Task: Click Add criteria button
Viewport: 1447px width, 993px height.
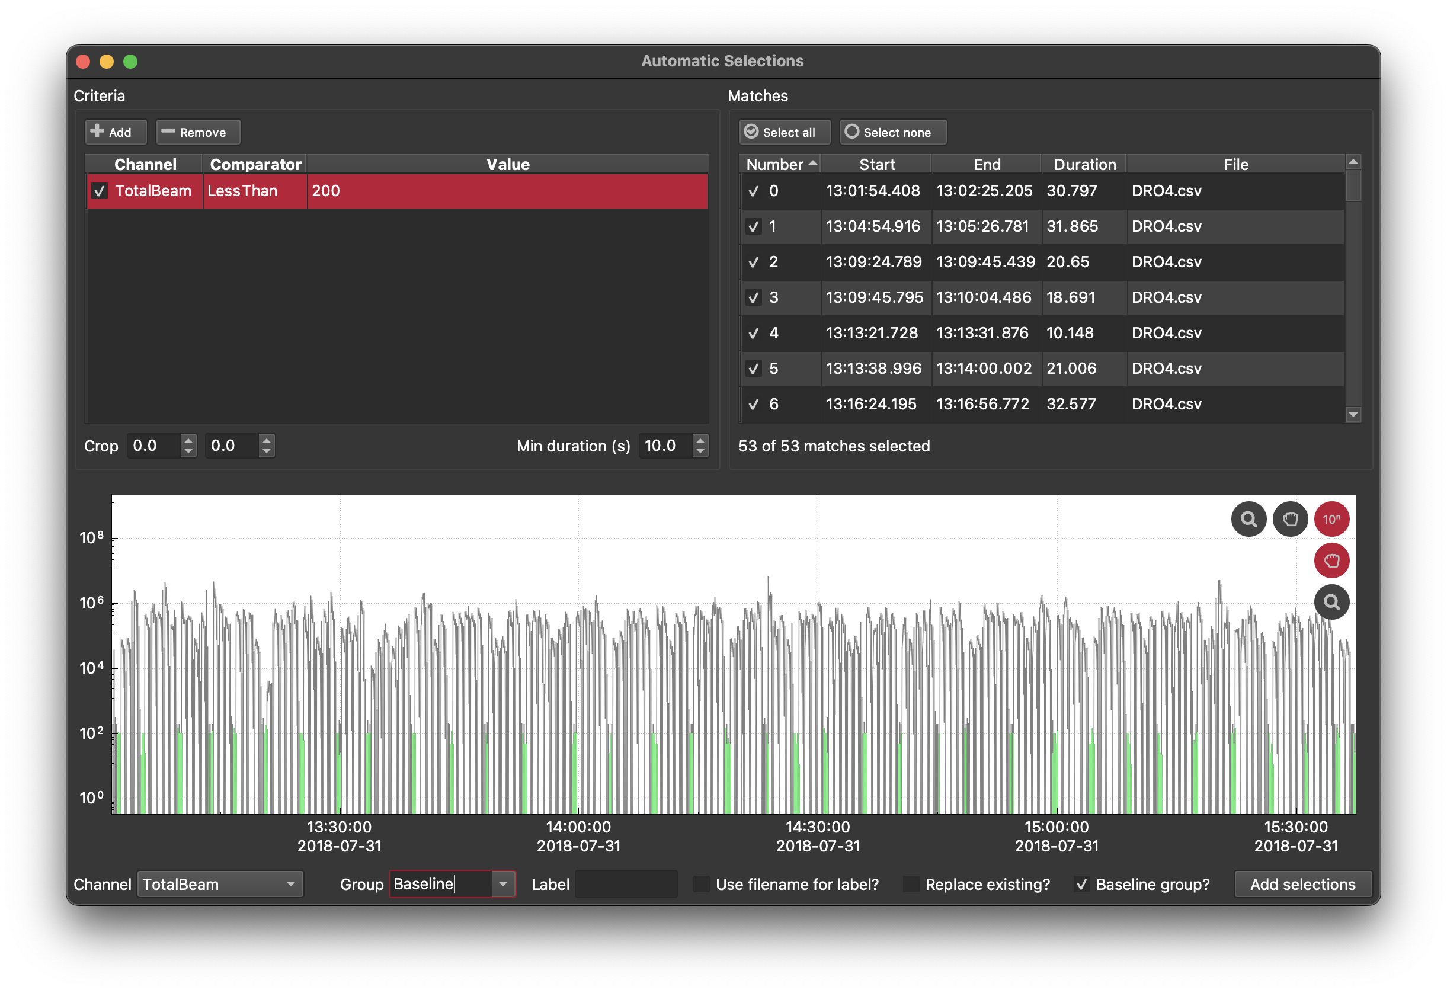Action: (110, 132)
